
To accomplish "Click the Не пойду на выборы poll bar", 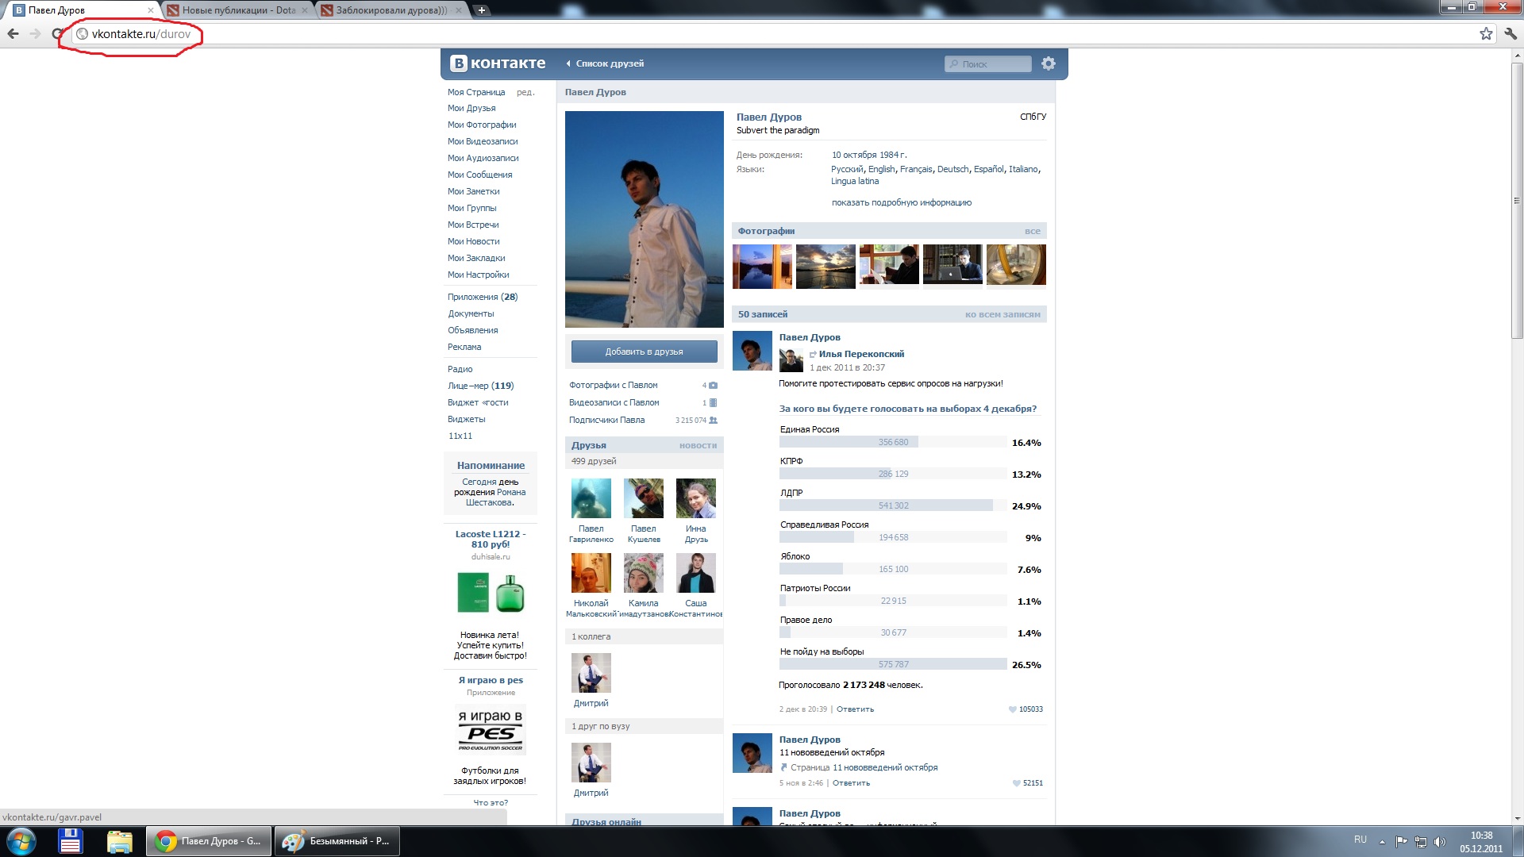I will point(893,665).
